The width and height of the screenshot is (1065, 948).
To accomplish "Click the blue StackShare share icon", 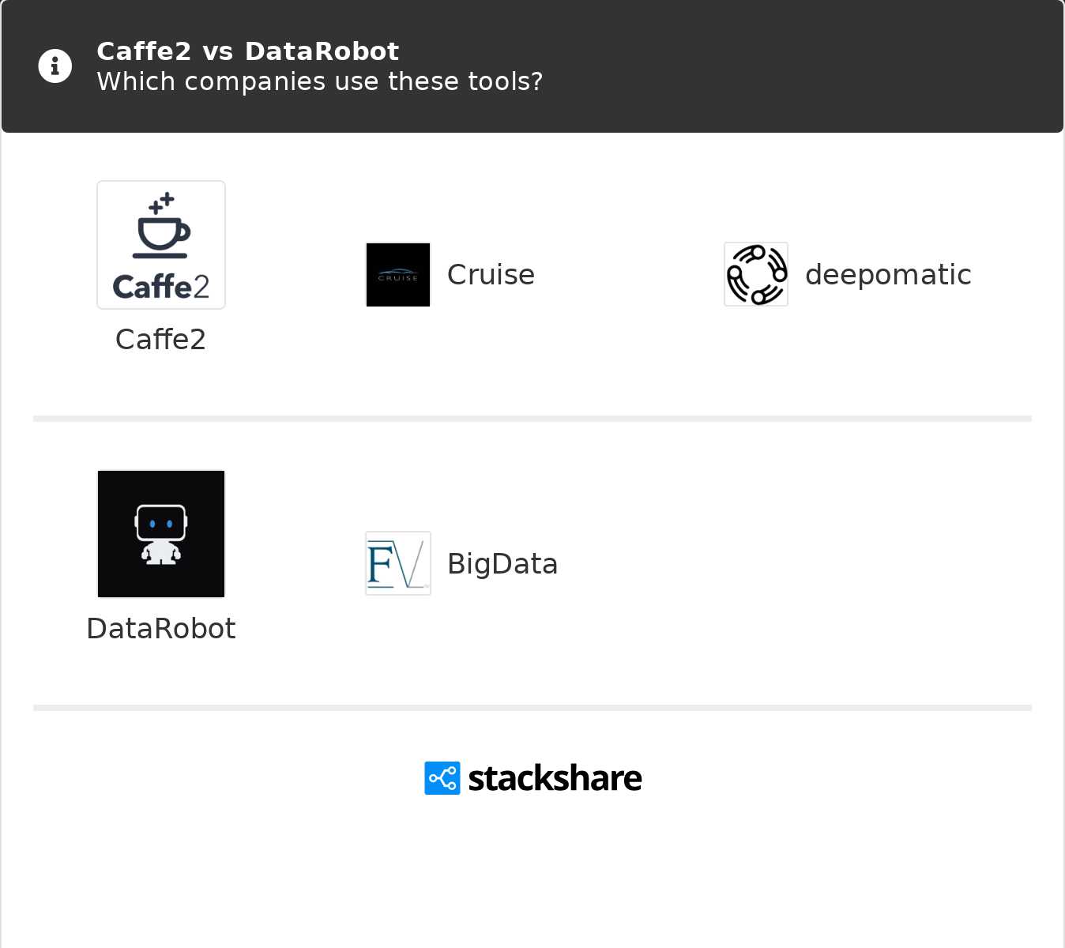I will click(442, 778).
